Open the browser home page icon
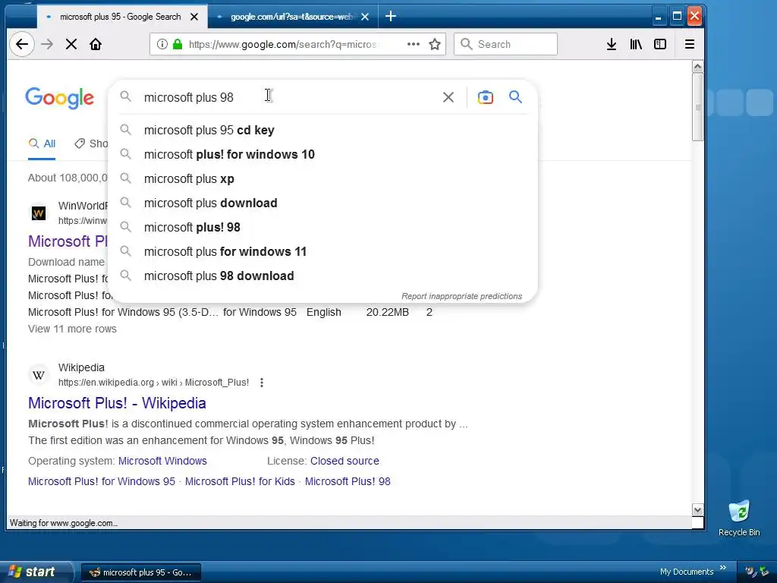 (x=96, y=44)
